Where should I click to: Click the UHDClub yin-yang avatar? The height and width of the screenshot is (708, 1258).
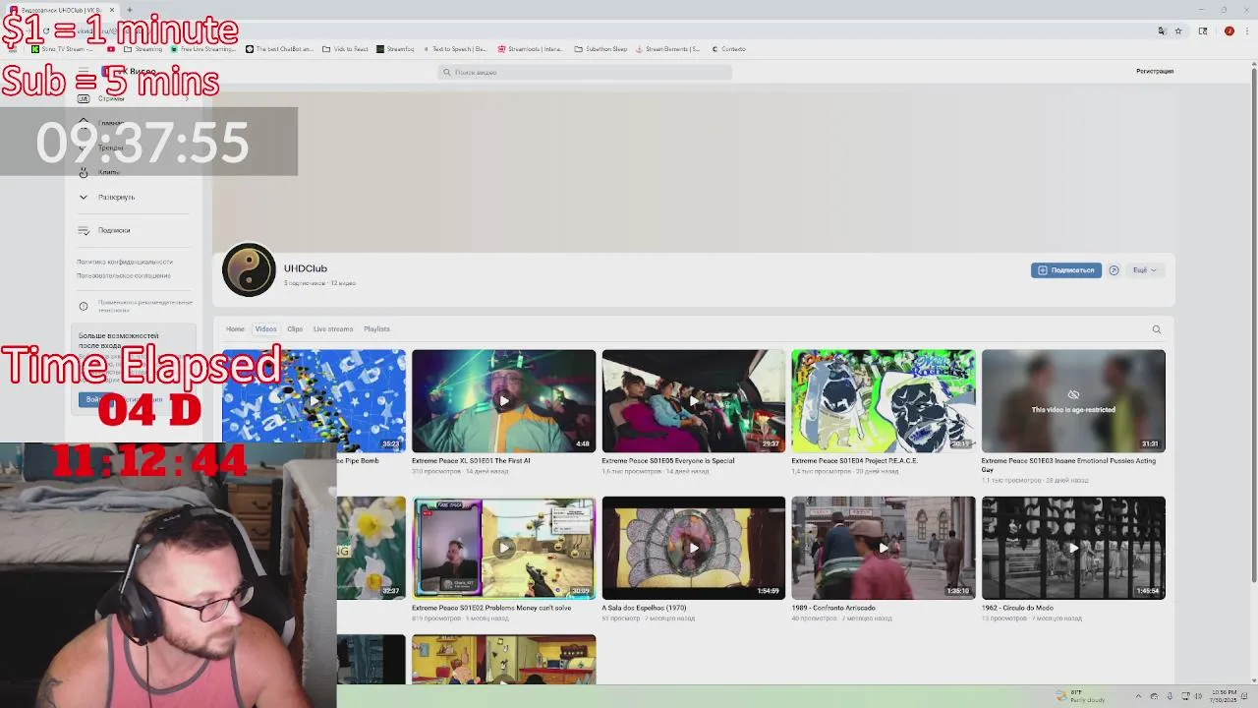pos(249,269)
